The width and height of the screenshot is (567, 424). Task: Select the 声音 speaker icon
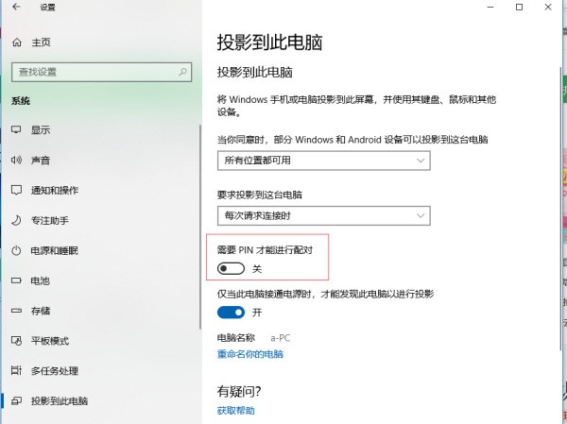(16, 160)
